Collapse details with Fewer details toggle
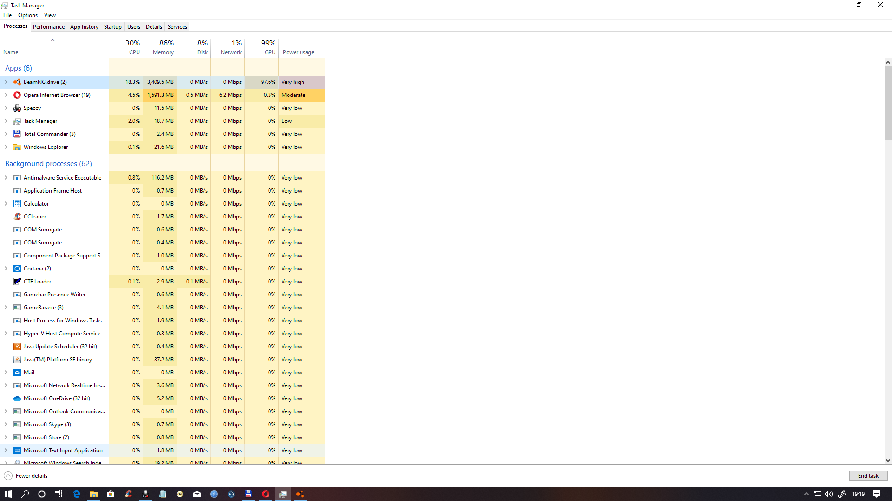Viewport: 892px width, 501px height. coord(26,476)
